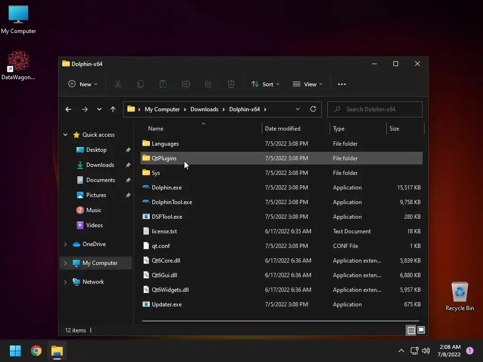Open the View options dropdown
The width and height of the screenshot is (483, 362).
pyautogui.click(x=308, y=84)
